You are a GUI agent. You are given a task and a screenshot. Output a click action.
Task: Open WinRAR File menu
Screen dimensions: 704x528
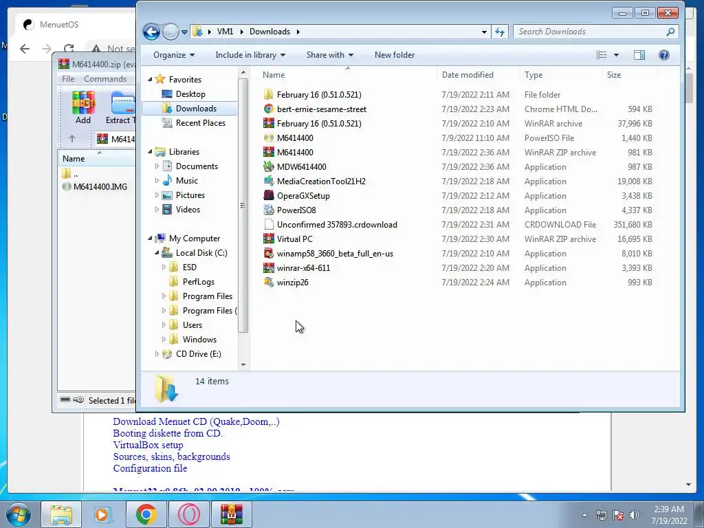[68, 79]
